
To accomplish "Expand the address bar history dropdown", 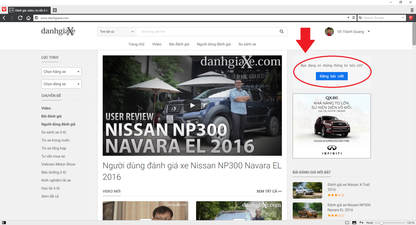I will tap(348, 18).
